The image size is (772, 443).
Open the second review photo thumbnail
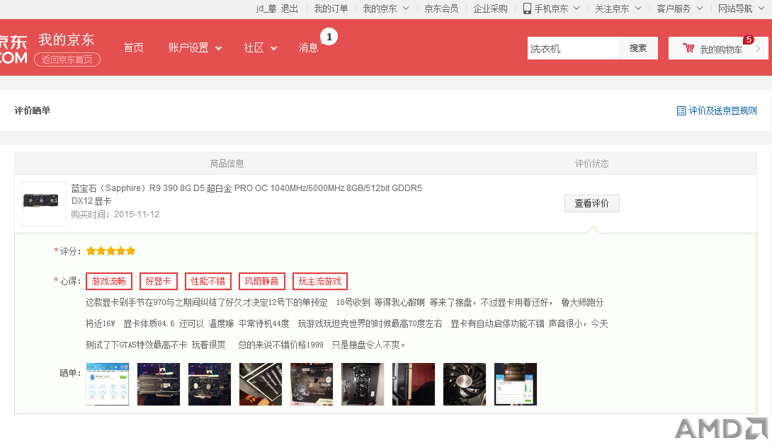click(159, 384)
